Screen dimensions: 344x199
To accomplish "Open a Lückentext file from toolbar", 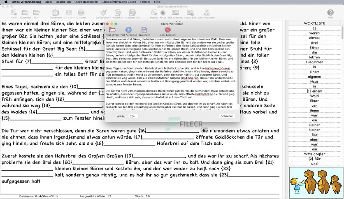I will [25, 13].
